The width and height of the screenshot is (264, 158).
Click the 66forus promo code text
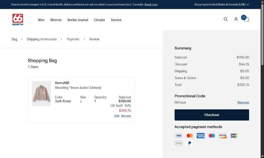pos(180,102)
